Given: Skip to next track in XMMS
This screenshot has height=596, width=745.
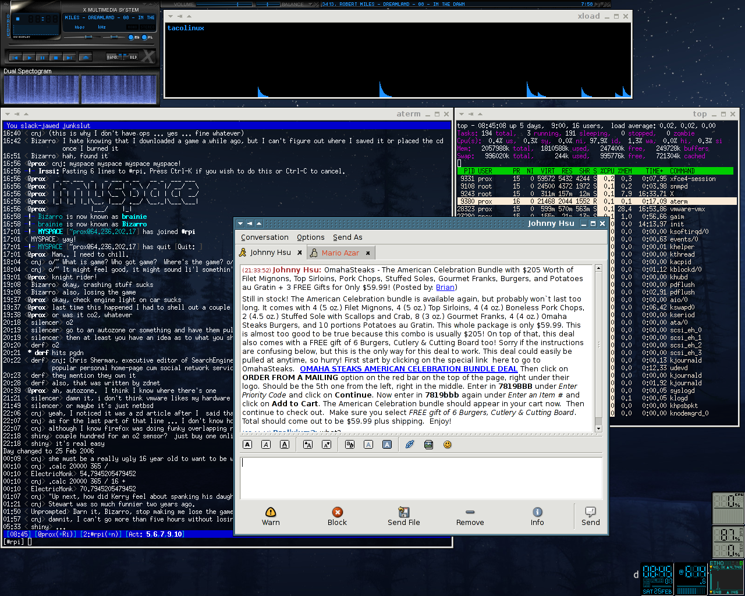Looking at the screenshot, I should [x=69, y=57].
